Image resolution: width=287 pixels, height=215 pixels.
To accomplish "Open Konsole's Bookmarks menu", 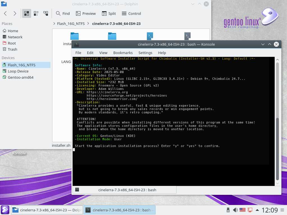I will point(123,53).
